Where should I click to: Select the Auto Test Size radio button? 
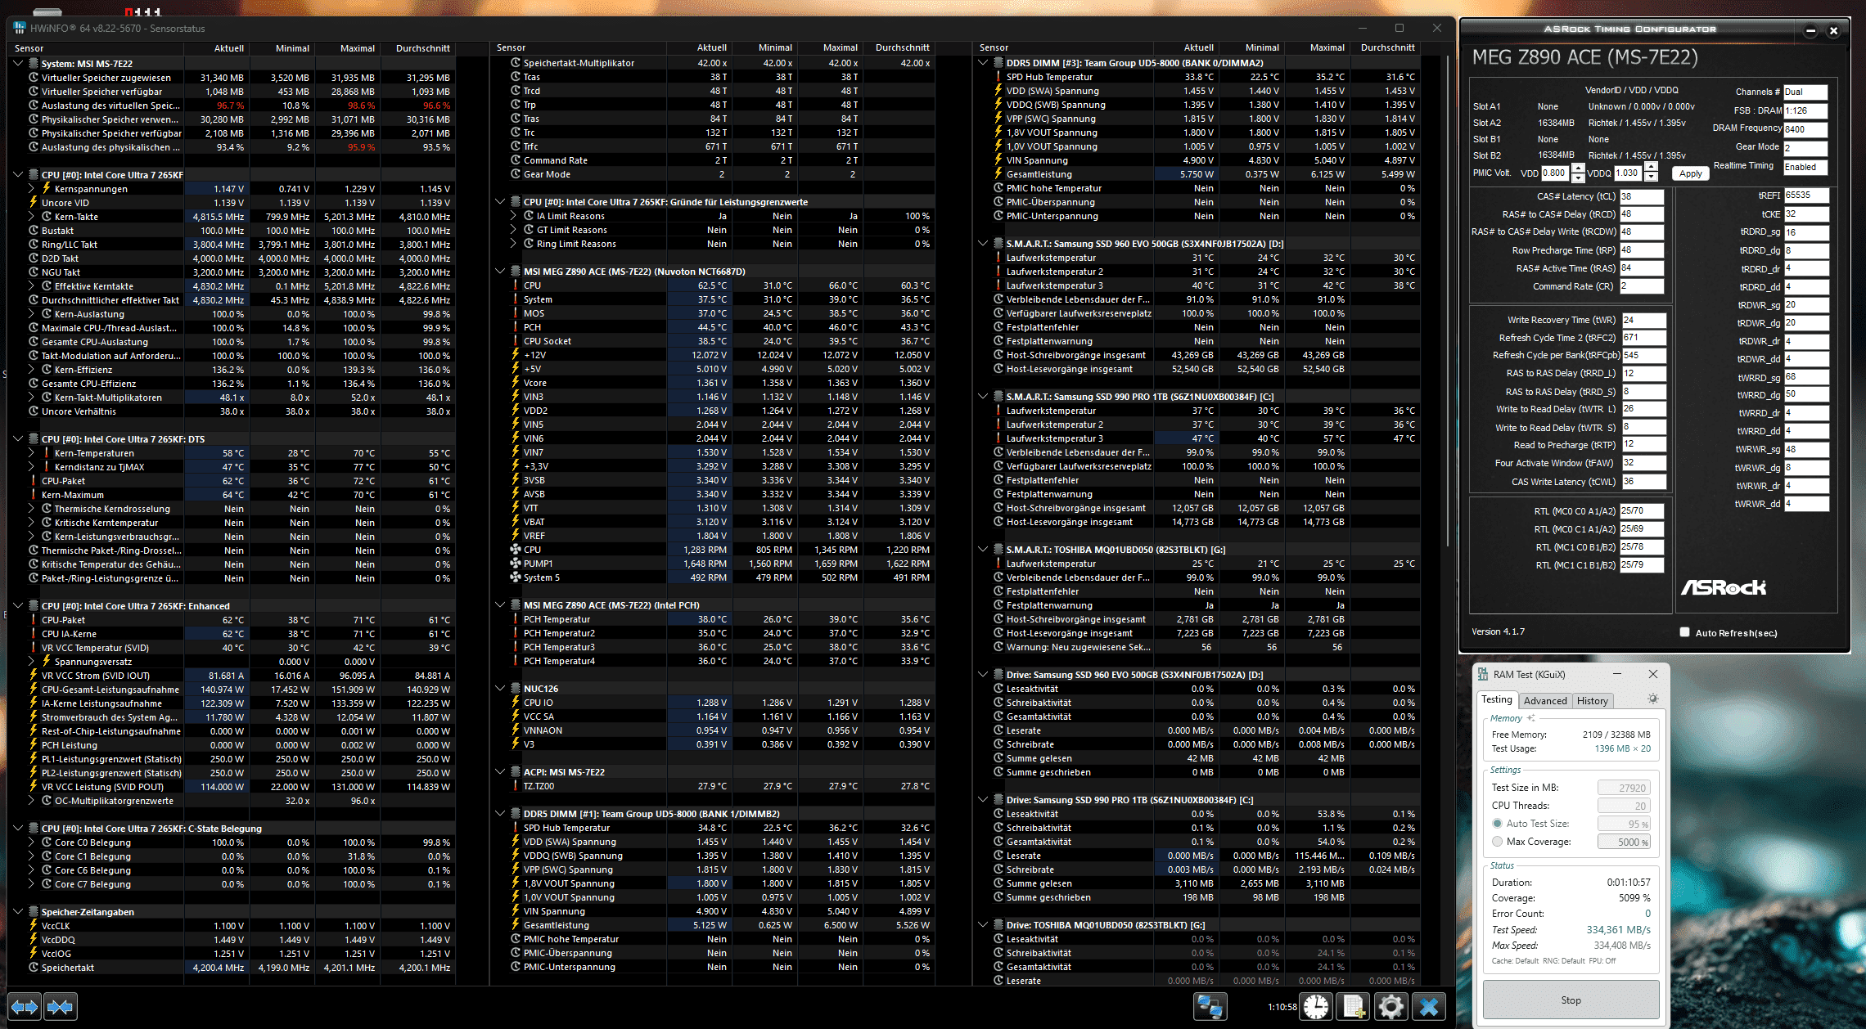[x=1497, y=824]
